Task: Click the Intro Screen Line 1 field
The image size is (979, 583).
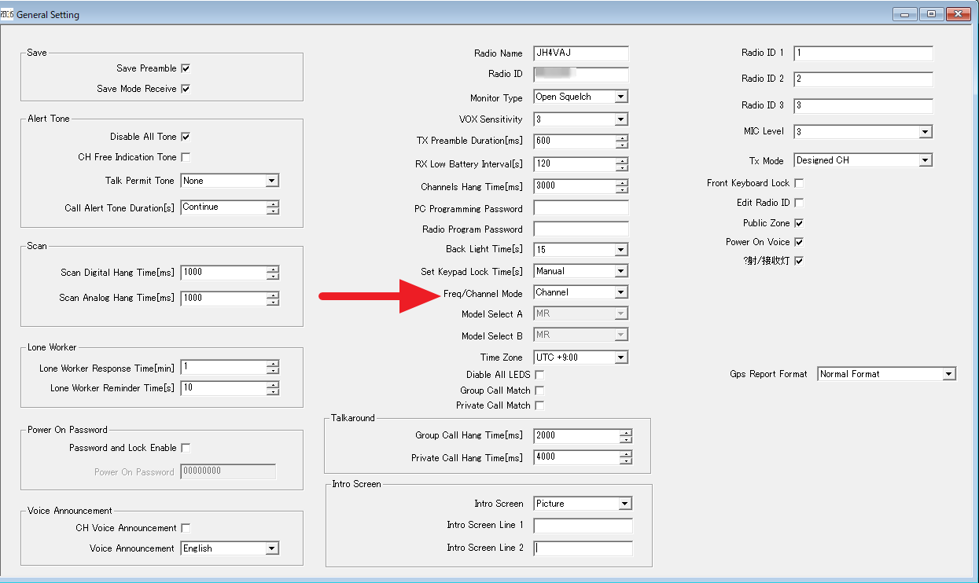Action: pyautogui.click(x=582, y=526)
